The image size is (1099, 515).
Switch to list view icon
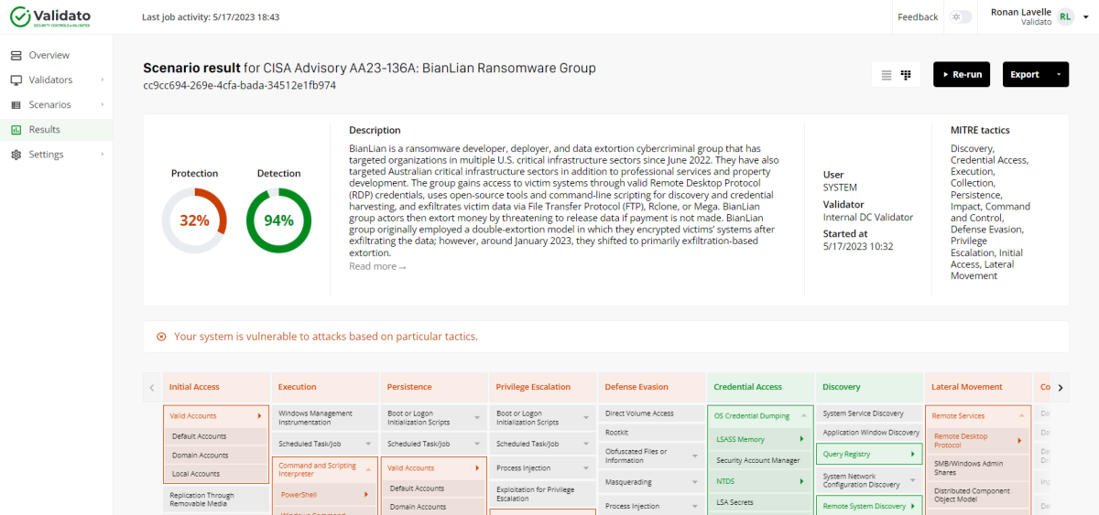tap(887, 75)
